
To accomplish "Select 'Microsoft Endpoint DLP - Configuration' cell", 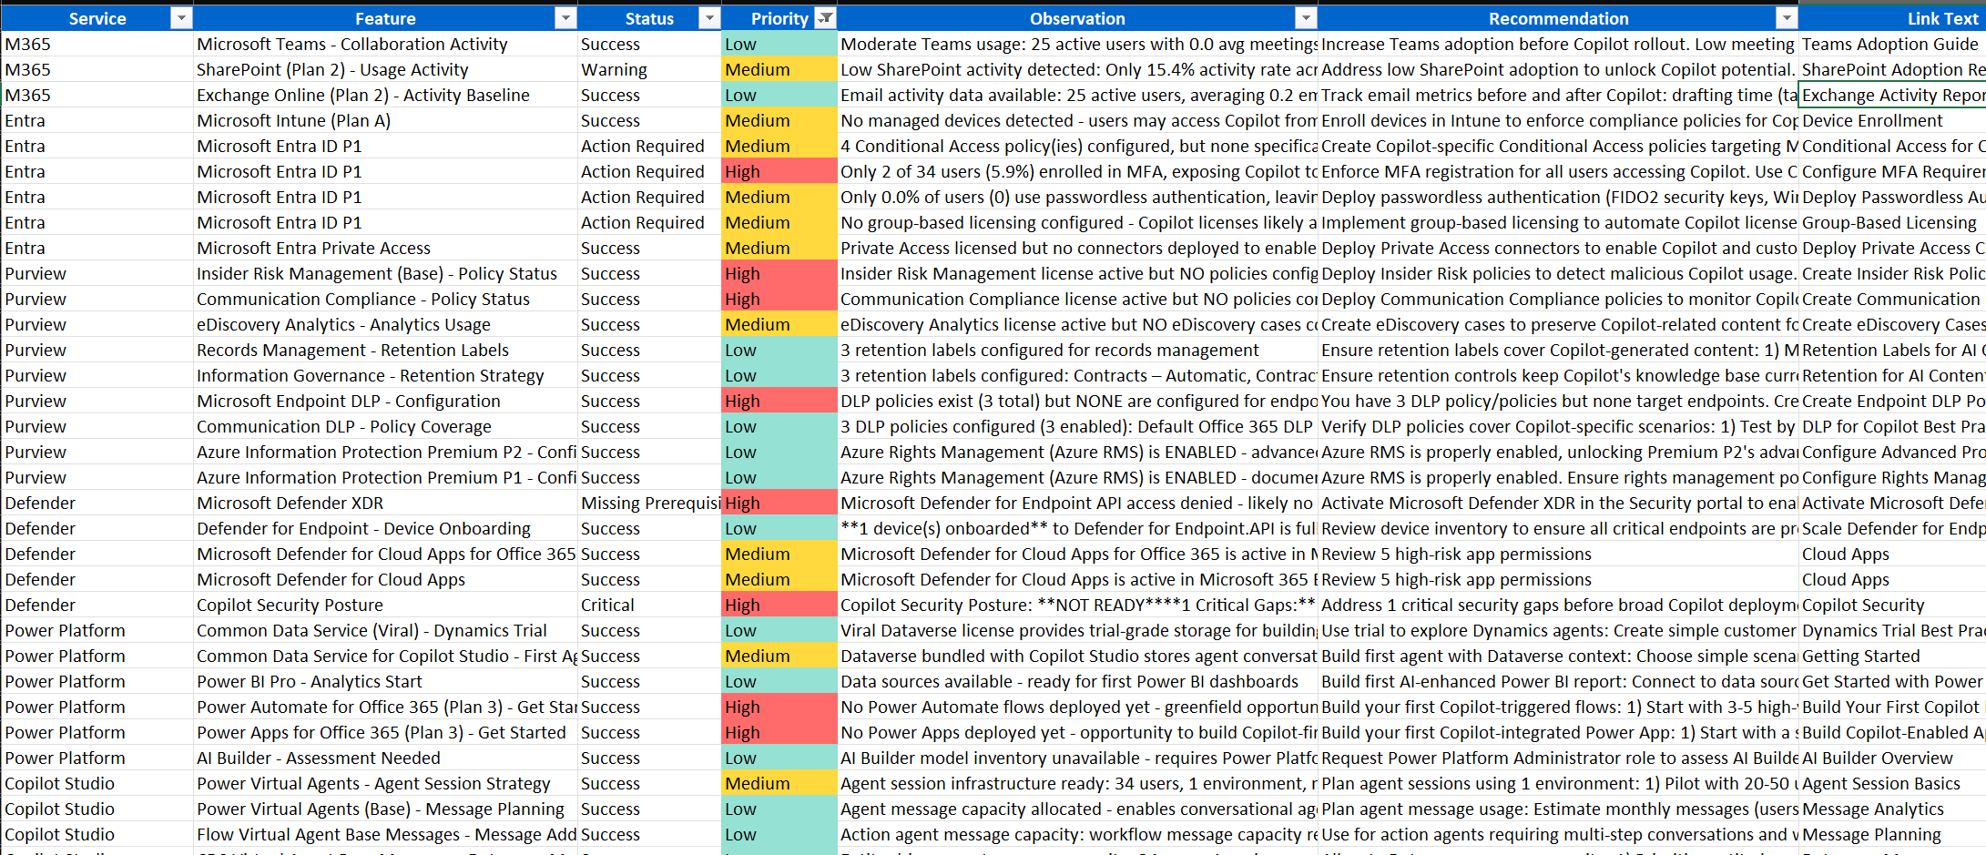I will 385,401.
